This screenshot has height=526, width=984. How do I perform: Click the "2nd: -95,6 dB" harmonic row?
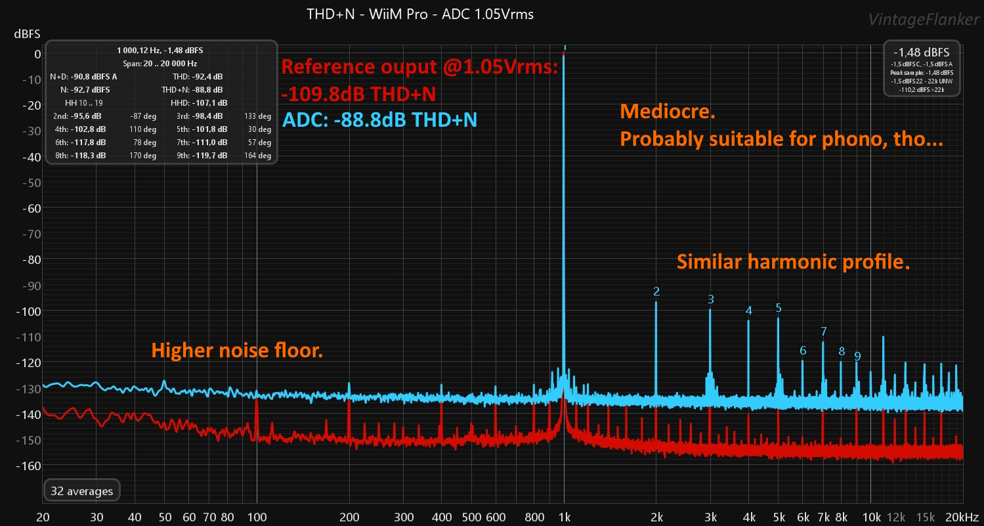click(x=104, y=116)
